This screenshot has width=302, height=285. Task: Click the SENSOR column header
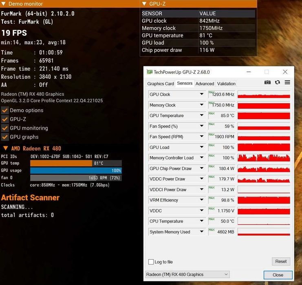(x=152, y=13)
